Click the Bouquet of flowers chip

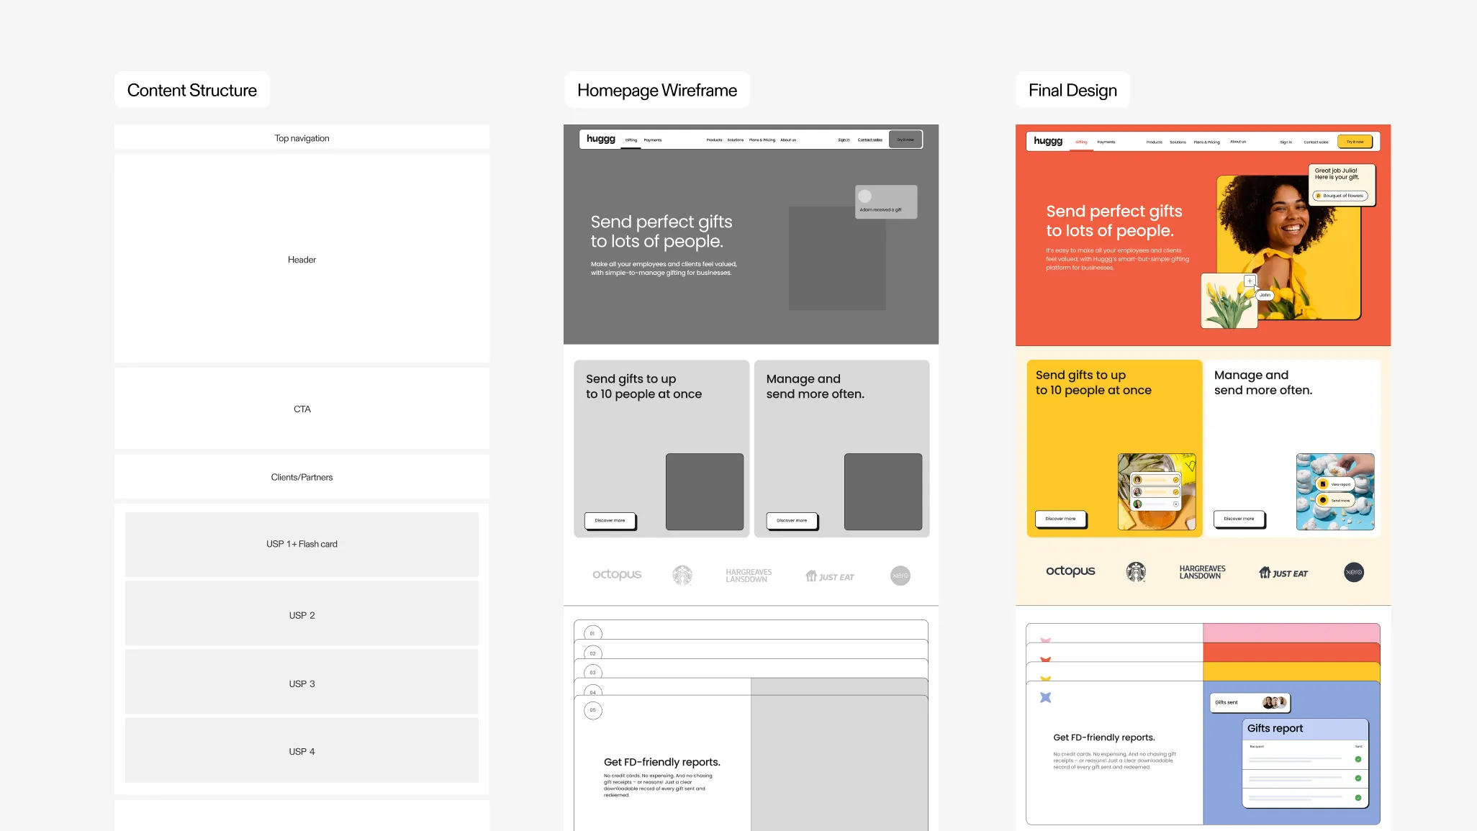1340,196
